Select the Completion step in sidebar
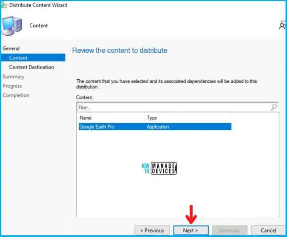The image size is (287, 237). tap(16, 95)
